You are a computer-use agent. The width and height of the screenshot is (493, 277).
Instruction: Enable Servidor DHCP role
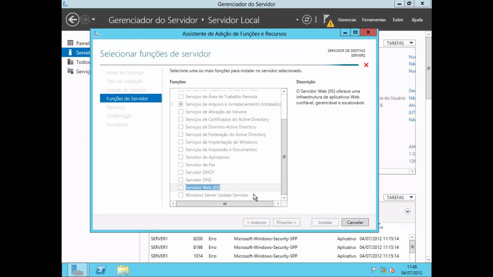point(181,172)
